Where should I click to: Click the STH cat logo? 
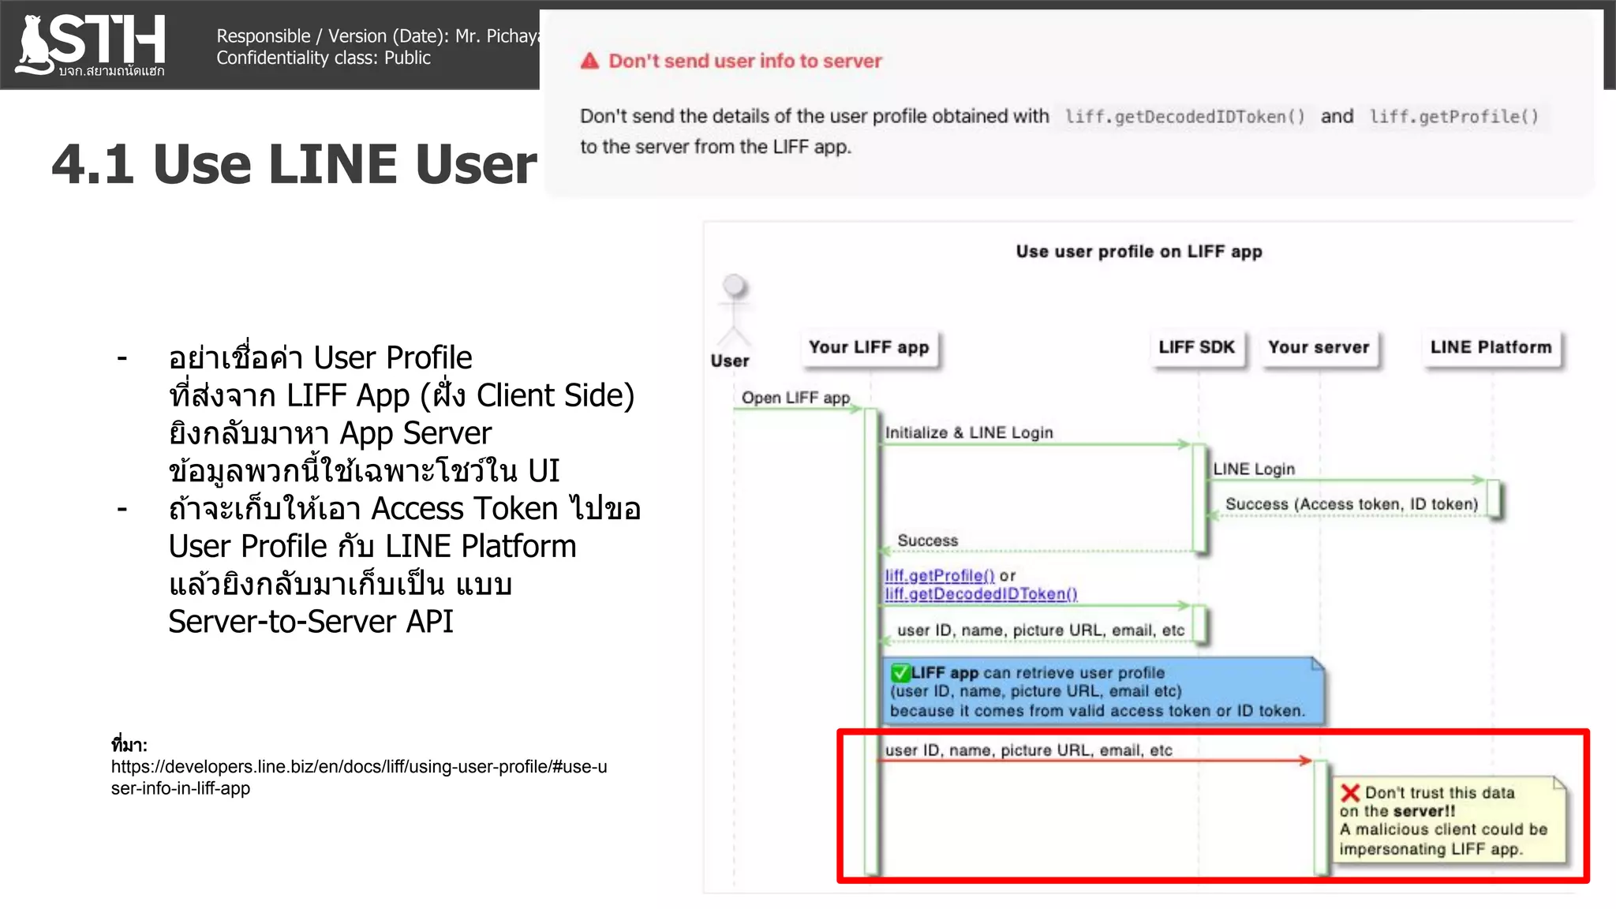90,44
